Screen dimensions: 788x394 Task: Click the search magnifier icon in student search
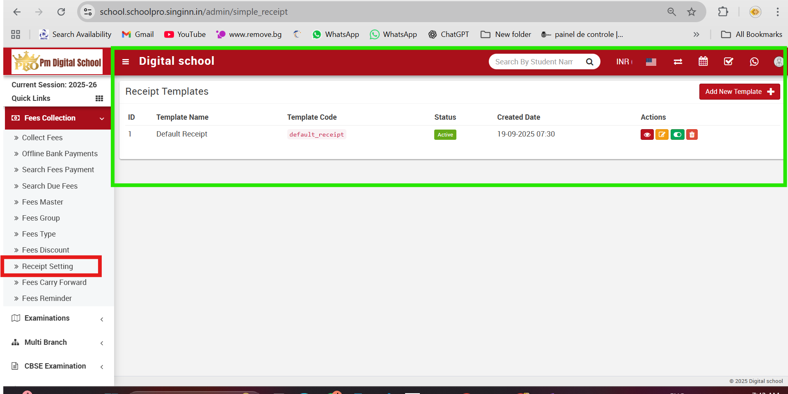coord(589,62)
